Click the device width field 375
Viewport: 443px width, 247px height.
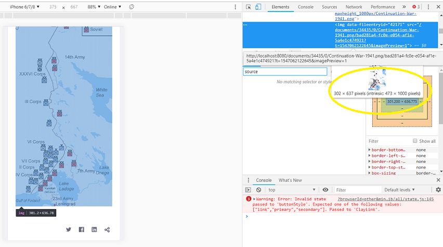click(53, 7)
